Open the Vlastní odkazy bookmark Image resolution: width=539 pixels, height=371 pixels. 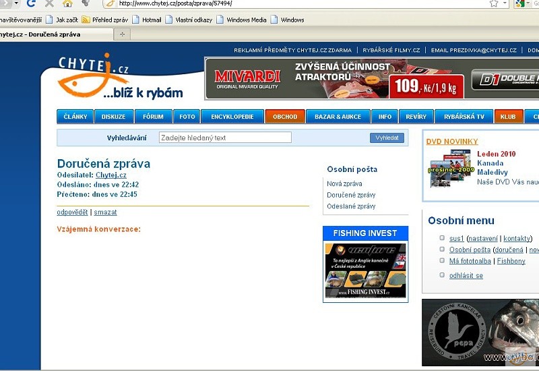[x=189, y=20]
